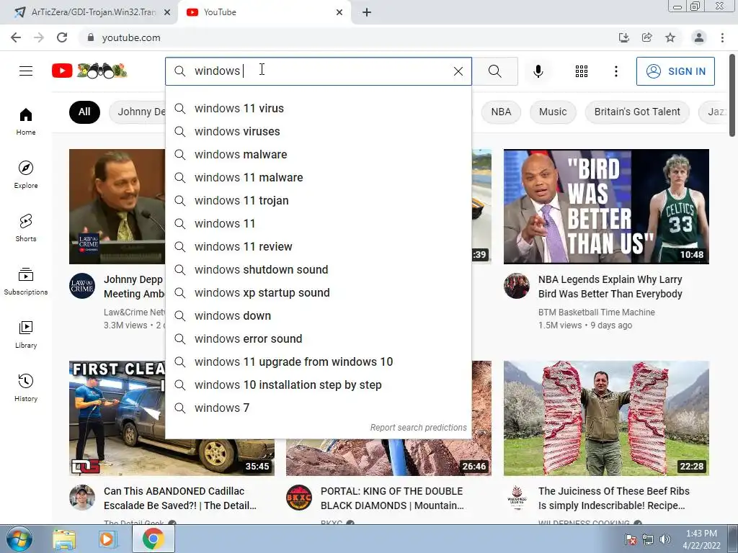The width and height of the screenshot is (738, 553).
Task: Open "Can This ABANDONED Cadillac Escalade" title
Action: coord(179,498)
